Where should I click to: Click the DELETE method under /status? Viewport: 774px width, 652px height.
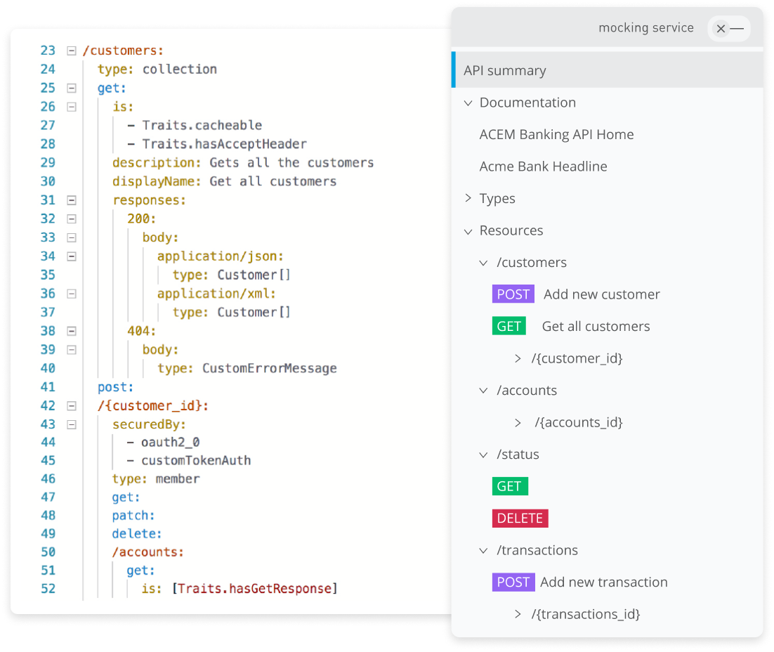click(x=520, y=519)
